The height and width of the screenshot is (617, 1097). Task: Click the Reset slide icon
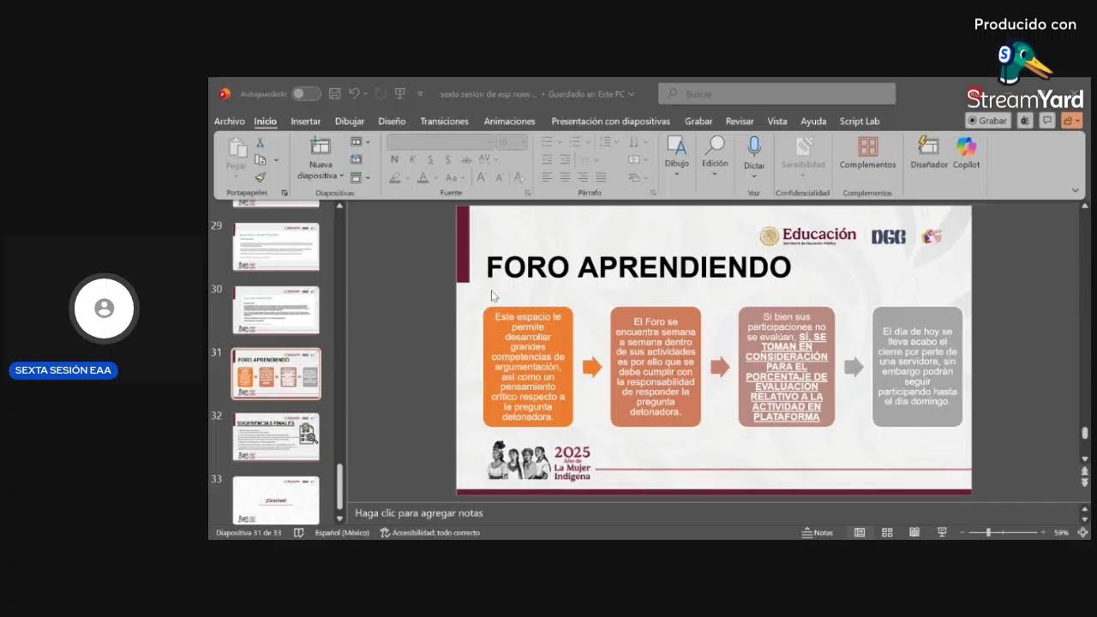[357, 159]
